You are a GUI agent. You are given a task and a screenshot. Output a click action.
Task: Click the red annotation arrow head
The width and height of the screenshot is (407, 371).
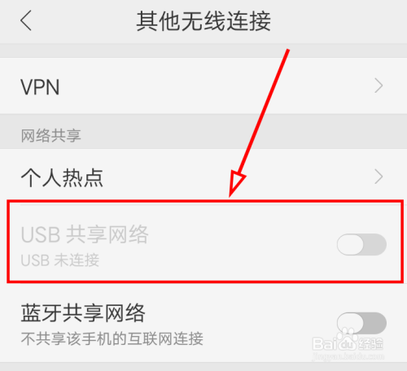coord(235,183)
